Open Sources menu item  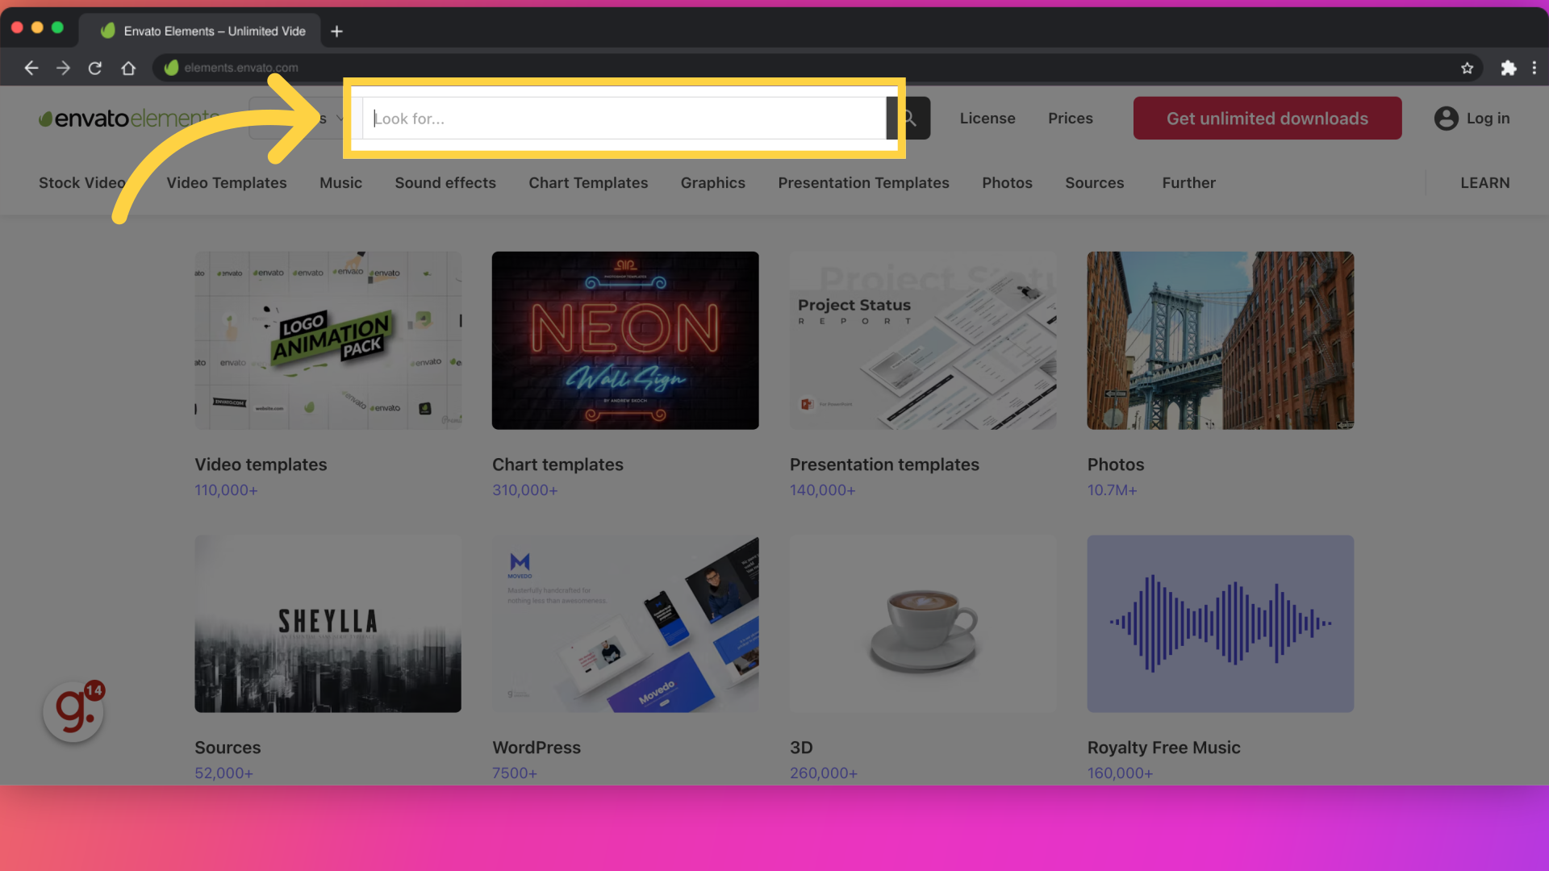click(1094, 183)
